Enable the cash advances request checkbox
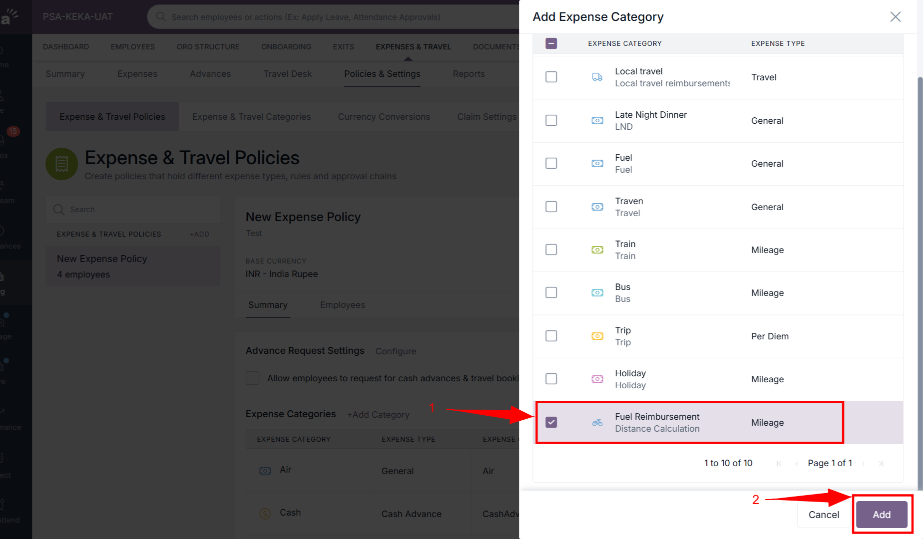The height and width of the screenshot is (539, 923). 252,378
